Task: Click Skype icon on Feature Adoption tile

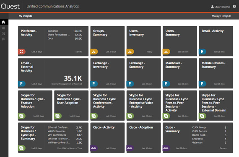Action: (x=22, y=116)
